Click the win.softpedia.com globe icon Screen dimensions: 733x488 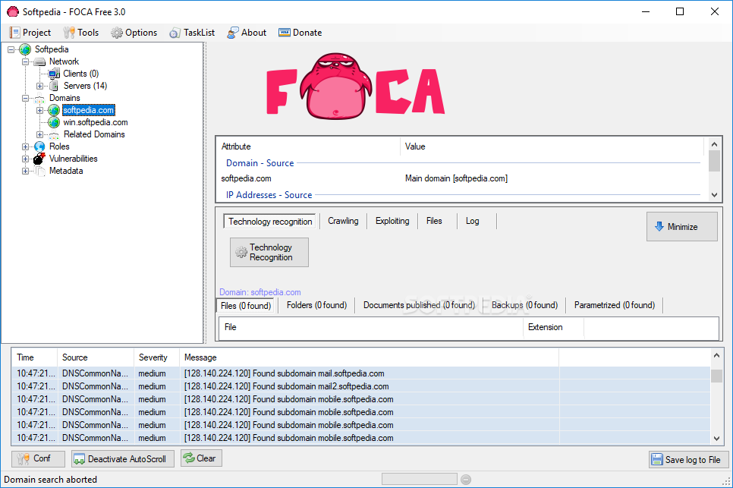54,122
